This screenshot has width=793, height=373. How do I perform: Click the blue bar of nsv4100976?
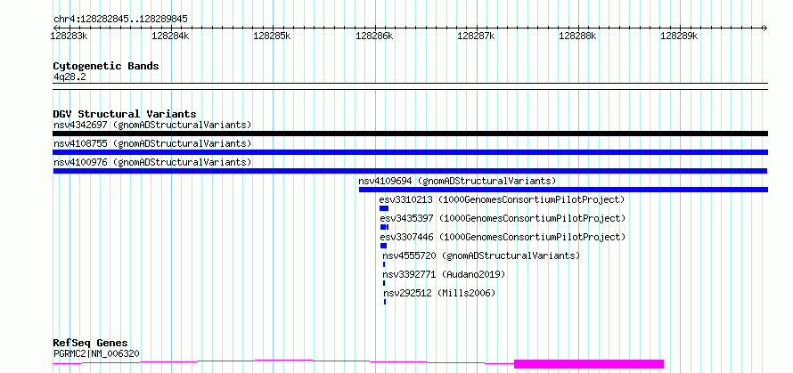point(410,171)
